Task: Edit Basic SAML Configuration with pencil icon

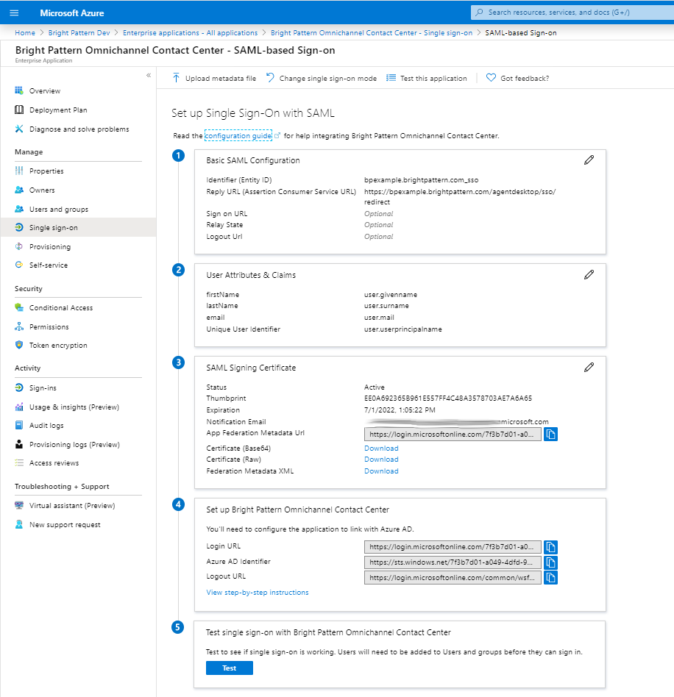Action: tap(589, 160)
